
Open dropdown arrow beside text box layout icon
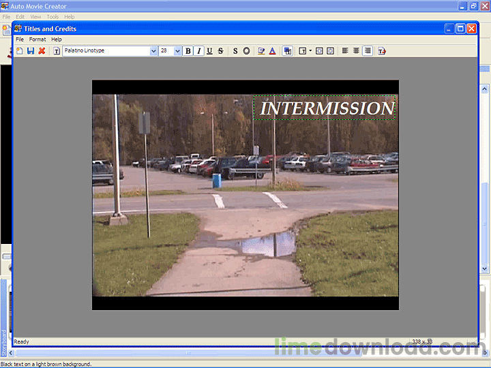point(310,50)
